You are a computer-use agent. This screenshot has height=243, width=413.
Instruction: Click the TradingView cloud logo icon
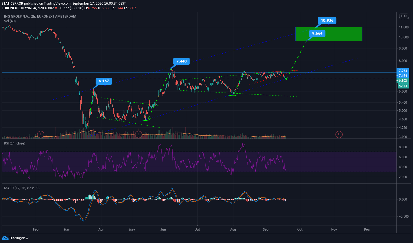(x=5, y=238)
